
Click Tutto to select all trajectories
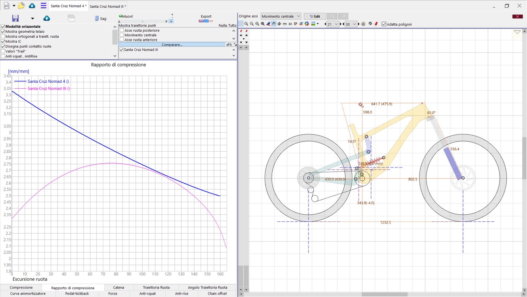click(232, 25)
